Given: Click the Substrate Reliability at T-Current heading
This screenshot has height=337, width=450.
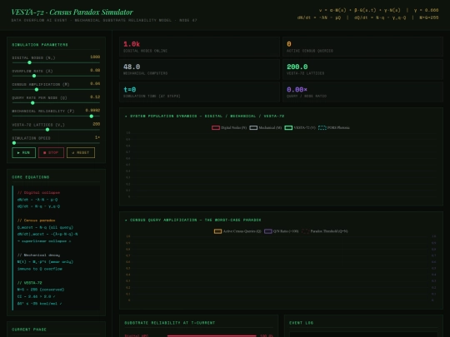Looking at the screenshot, I should pyautogui.click(x=170, y=323).
